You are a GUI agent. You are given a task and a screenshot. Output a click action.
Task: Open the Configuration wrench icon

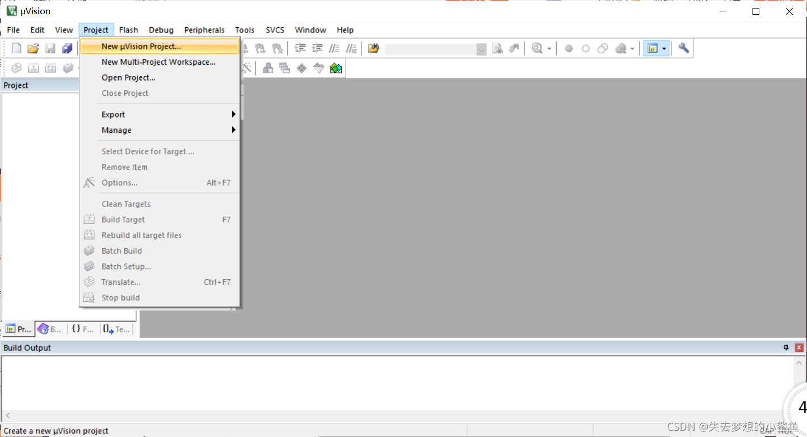(x=684, y=49)
